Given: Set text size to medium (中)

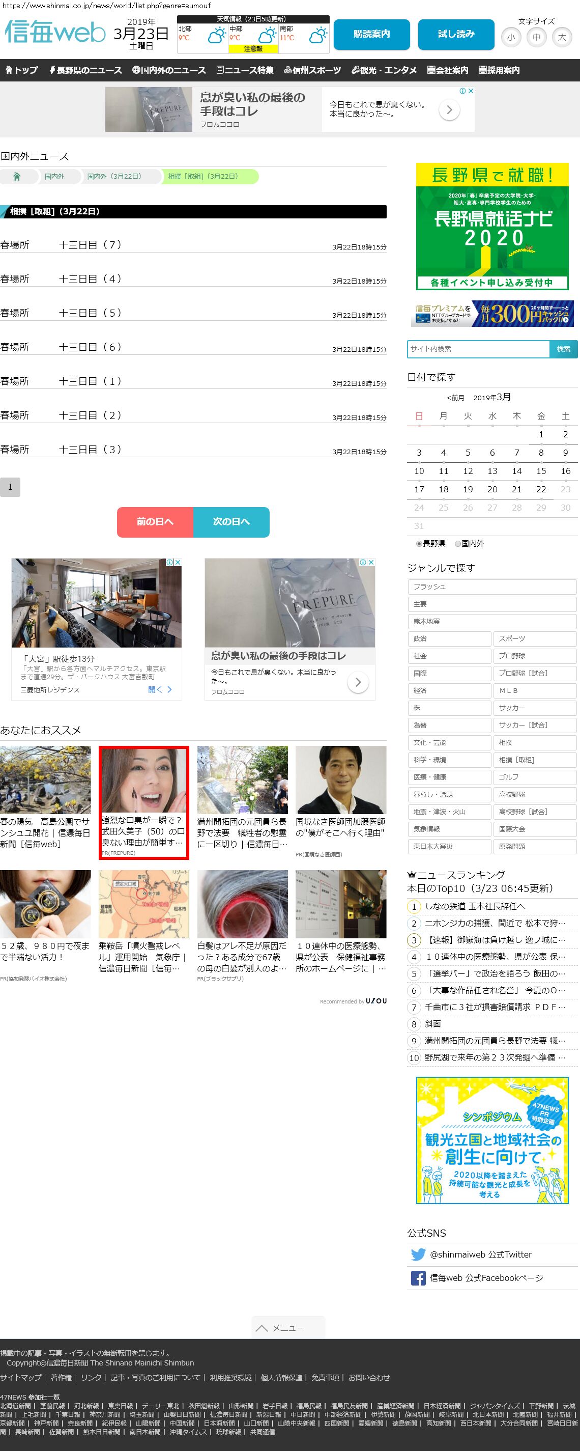Looking at the screenshot, I should [x=537, y=38].
